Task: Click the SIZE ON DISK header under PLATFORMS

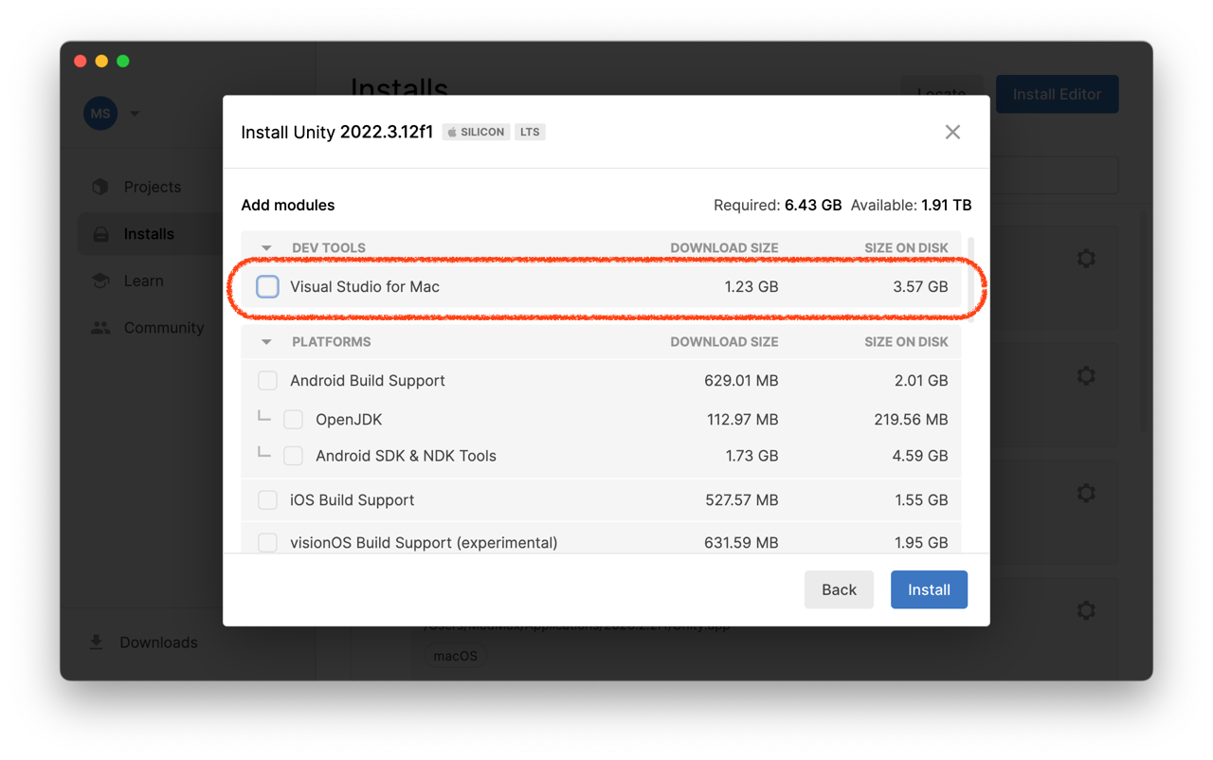Action: click(x=906, y=342)
